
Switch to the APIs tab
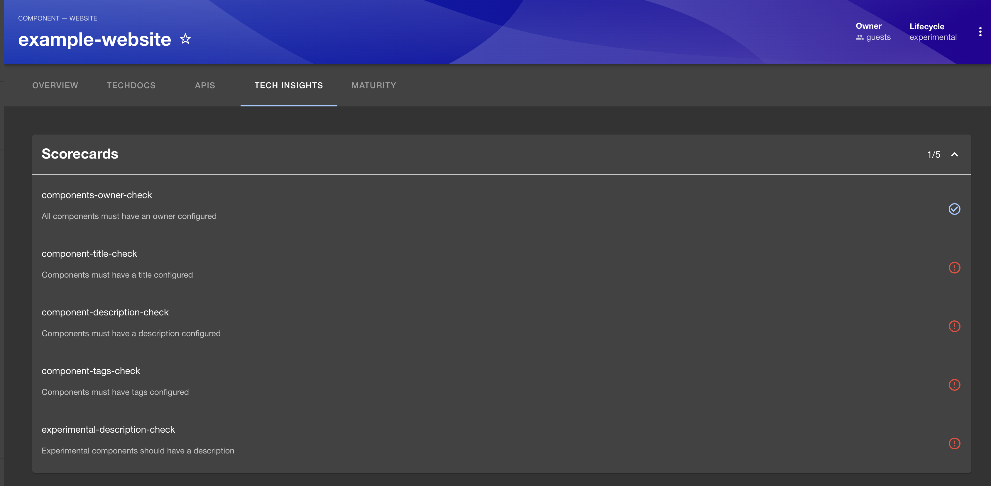[205, 85]
